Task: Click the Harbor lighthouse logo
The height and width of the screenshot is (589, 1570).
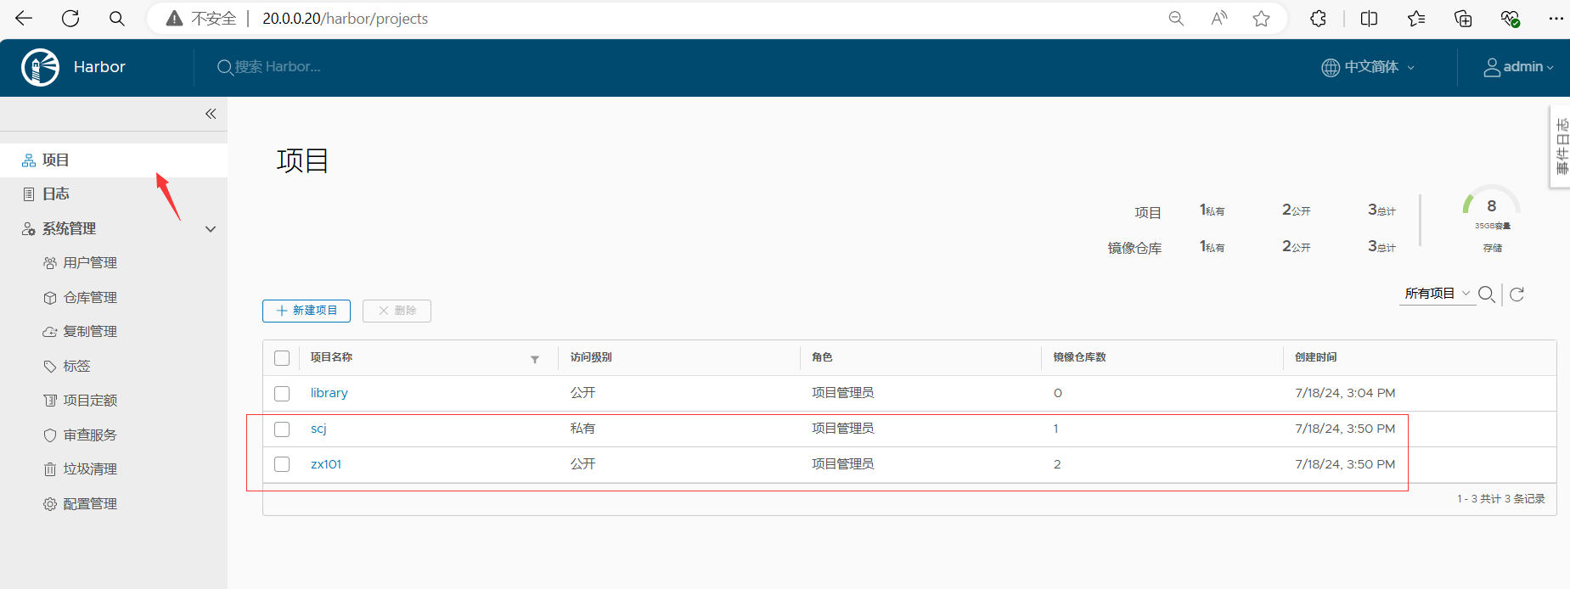Action: 40,67
